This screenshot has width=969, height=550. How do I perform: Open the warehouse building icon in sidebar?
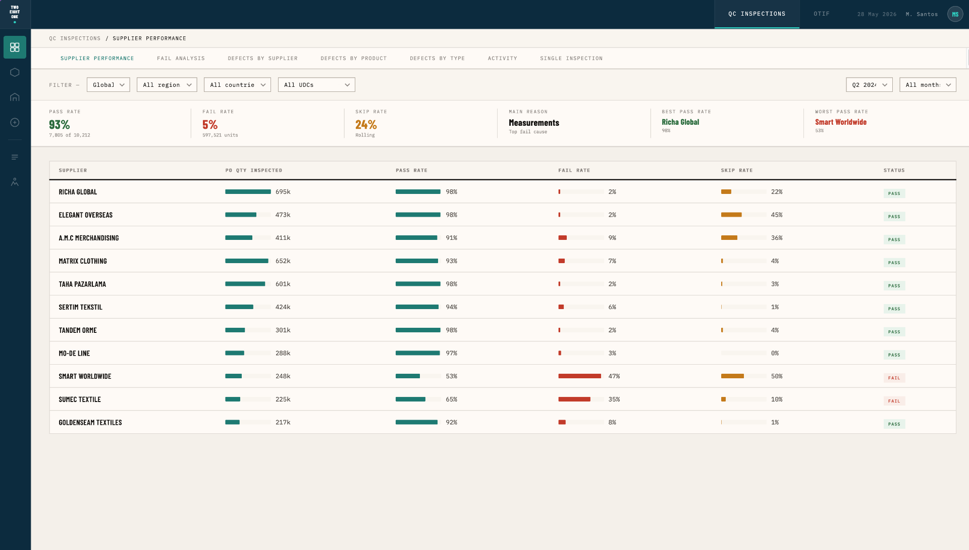(x=15, y=97)
